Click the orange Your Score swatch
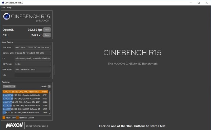 tap(4, 118)
